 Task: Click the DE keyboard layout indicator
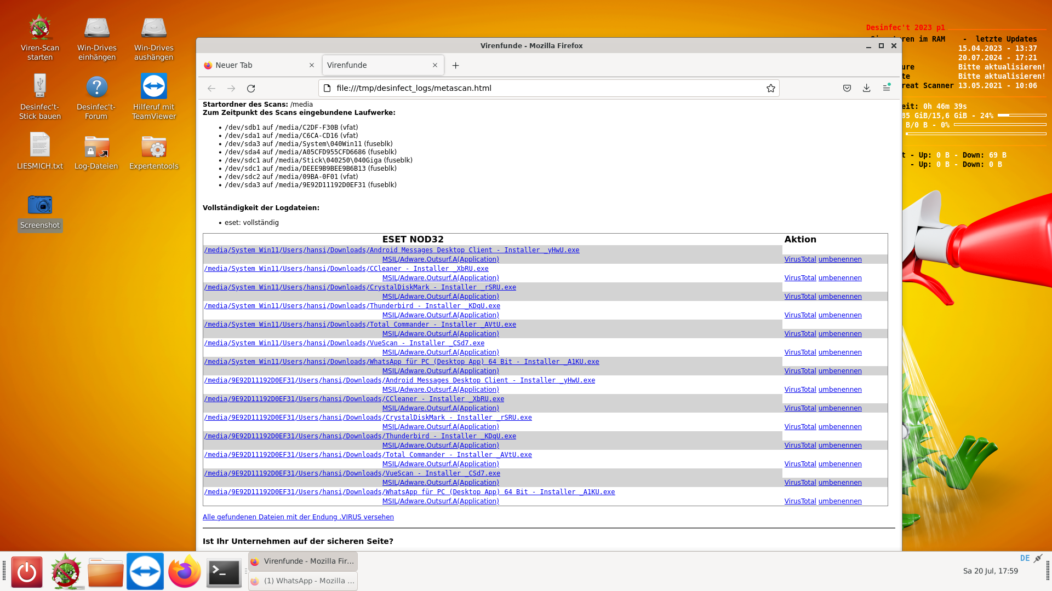tap(1025, 558)
